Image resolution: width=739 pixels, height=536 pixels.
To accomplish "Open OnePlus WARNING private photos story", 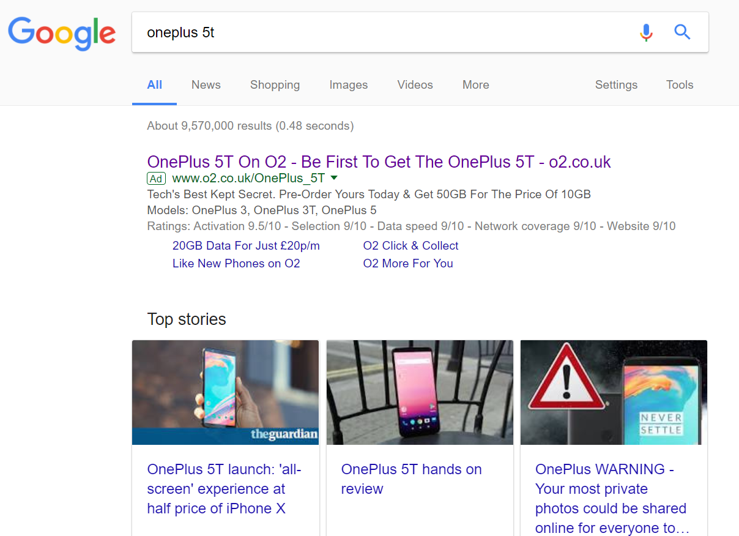I will pos(612,499).
